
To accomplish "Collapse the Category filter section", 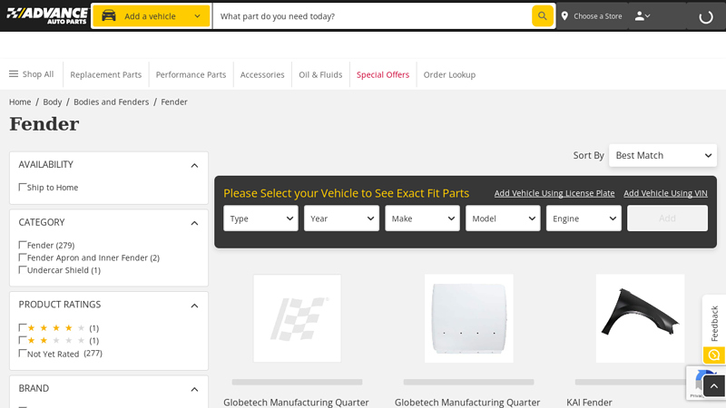I will click(x=194, y=223).
